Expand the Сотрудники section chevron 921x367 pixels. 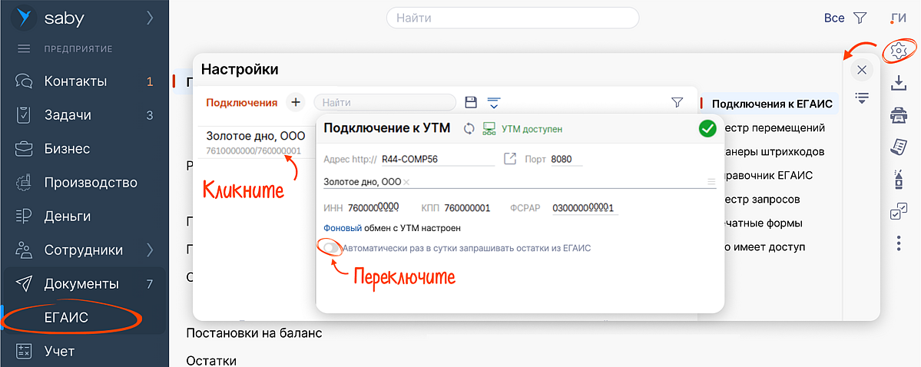(150, 250)
